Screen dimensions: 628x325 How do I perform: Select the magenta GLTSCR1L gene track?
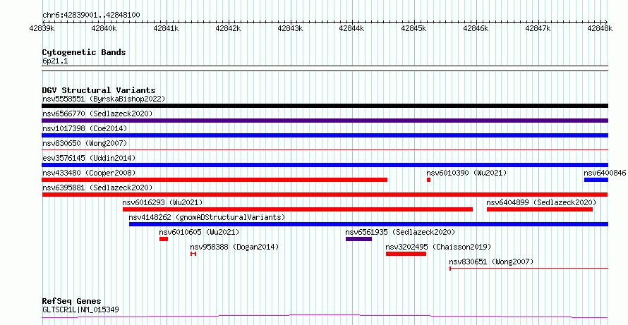(325, 317)
